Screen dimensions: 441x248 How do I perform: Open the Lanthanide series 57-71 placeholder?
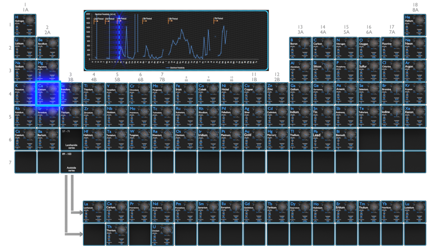[71, 139]
